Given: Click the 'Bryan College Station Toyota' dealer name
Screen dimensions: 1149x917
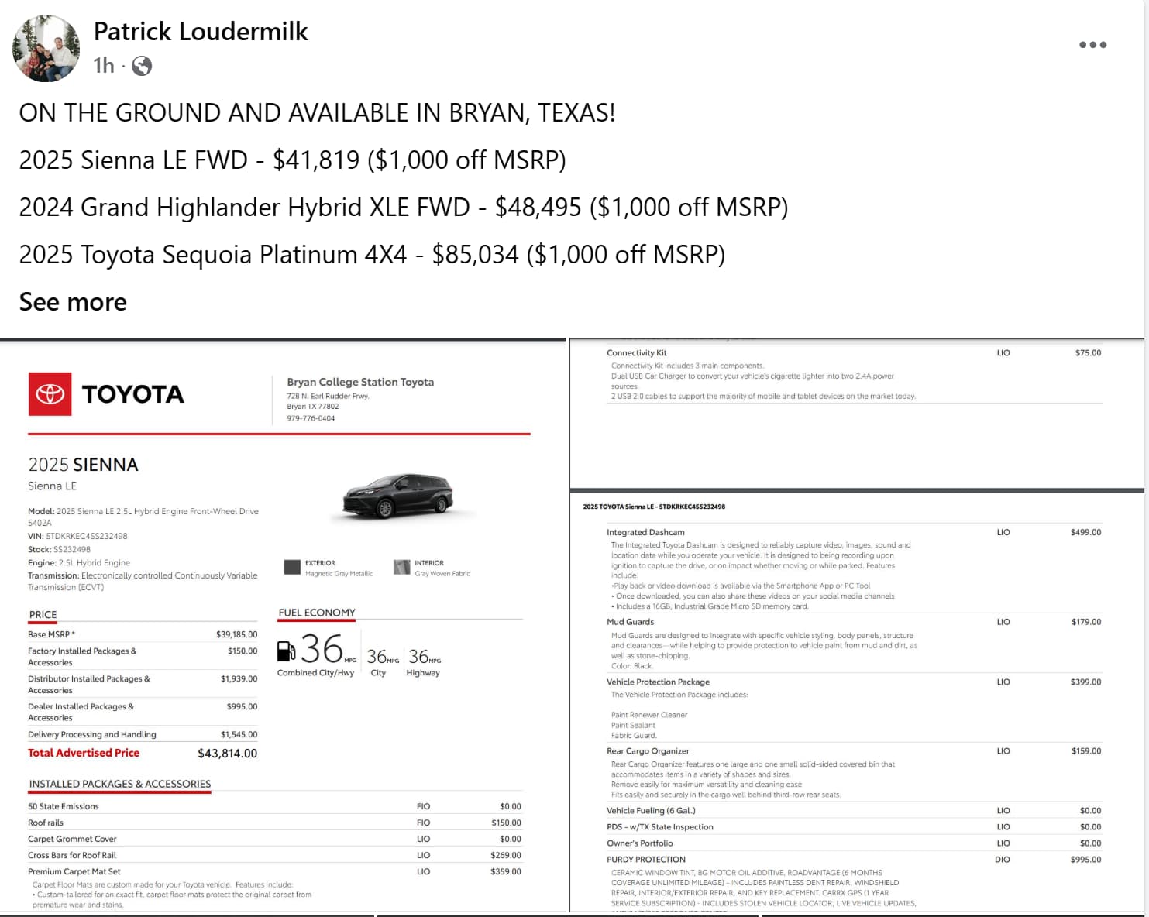Looking at the screenshot, I should coord(360,382).
